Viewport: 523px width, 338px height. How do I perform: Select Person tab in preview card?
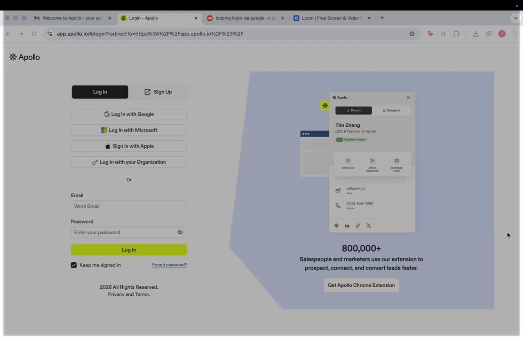354,110
